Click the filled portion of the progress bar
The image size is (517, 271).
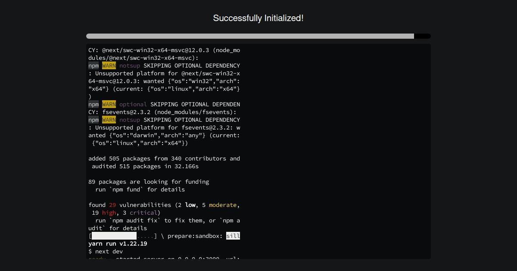click(250, 36)
